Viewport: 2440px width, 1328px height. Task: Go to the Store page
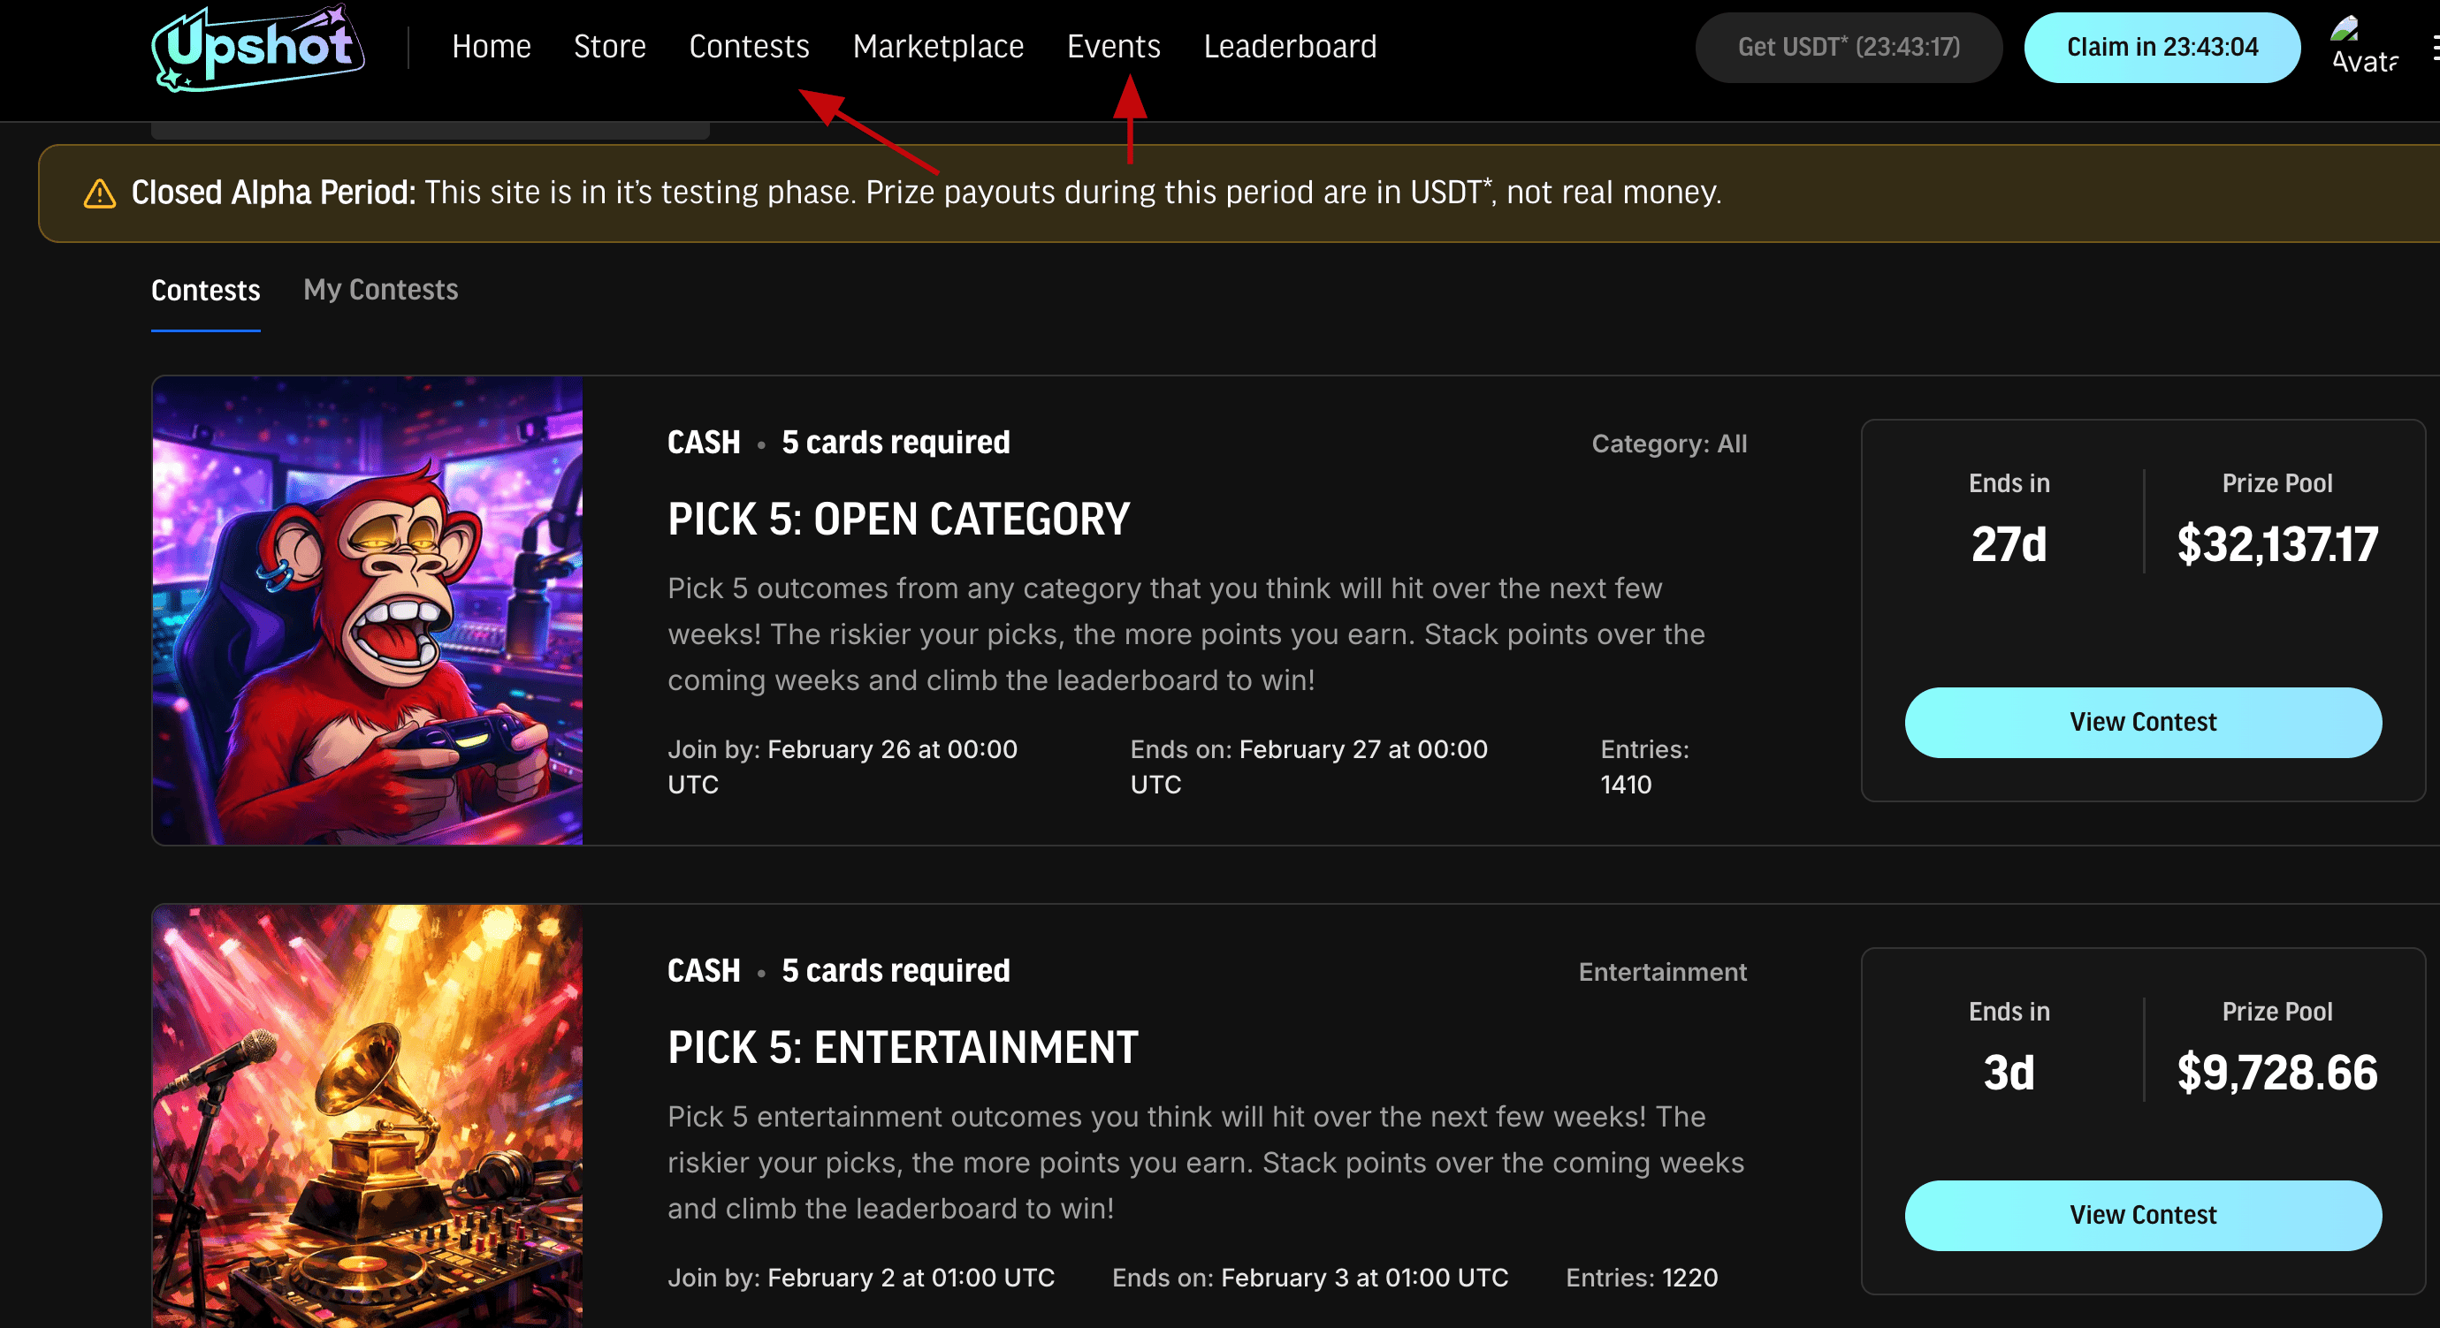[x=609, y=46]
